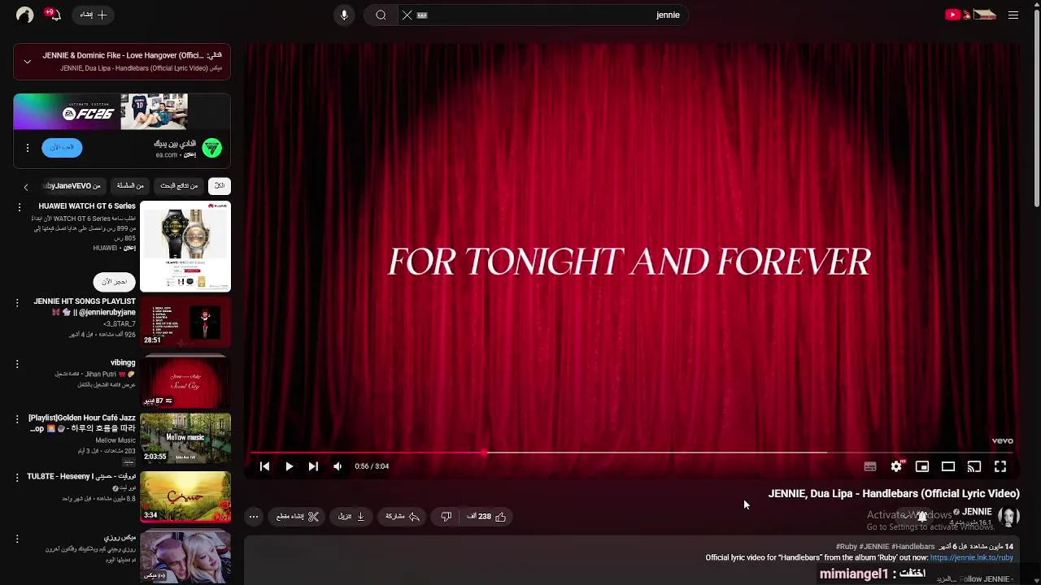Open the account avatar menu
Screen dimensions: 1041x585
click(24, 15)
